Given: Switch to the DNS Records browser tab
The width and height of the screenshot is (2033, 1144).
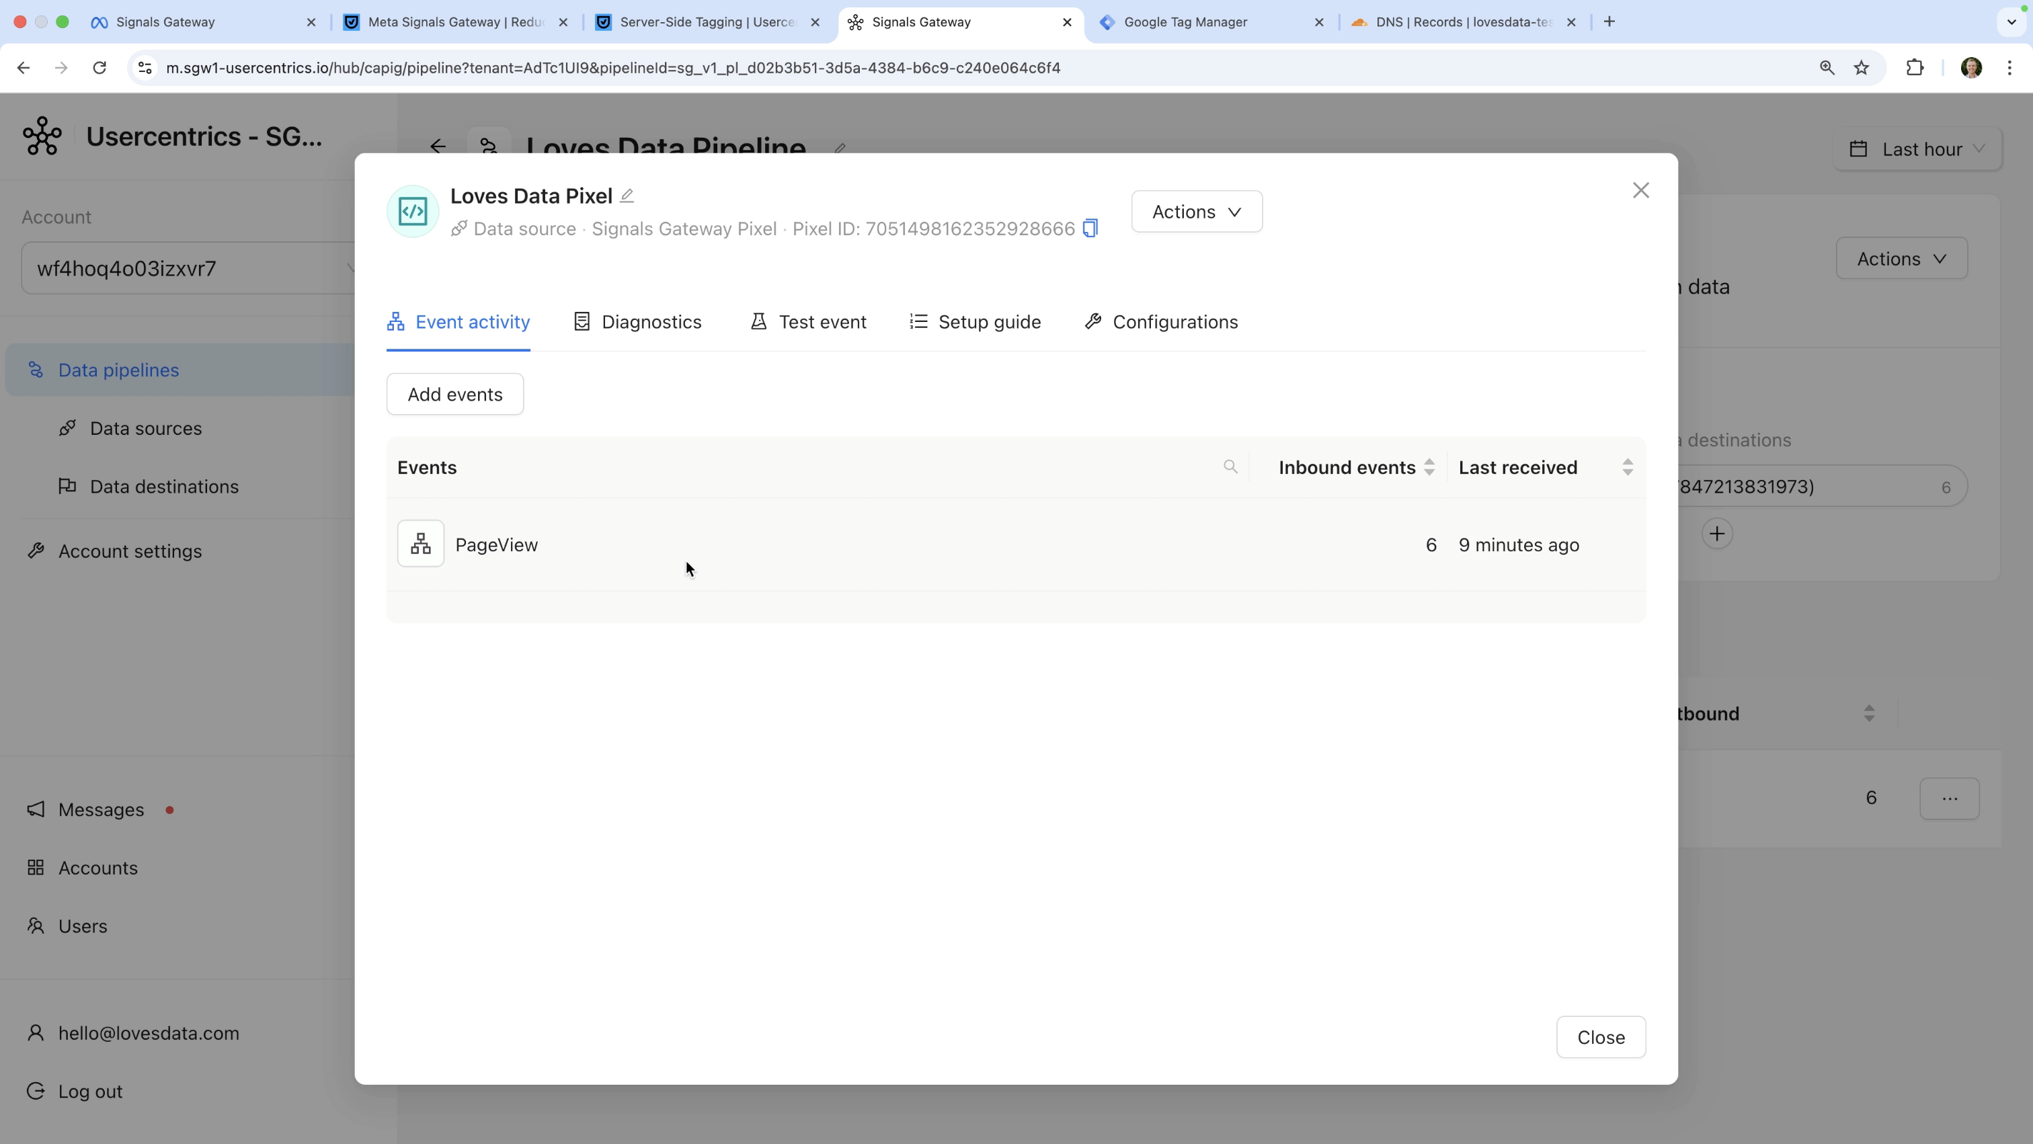Looking at the screenshot, I should point(1464,22).
